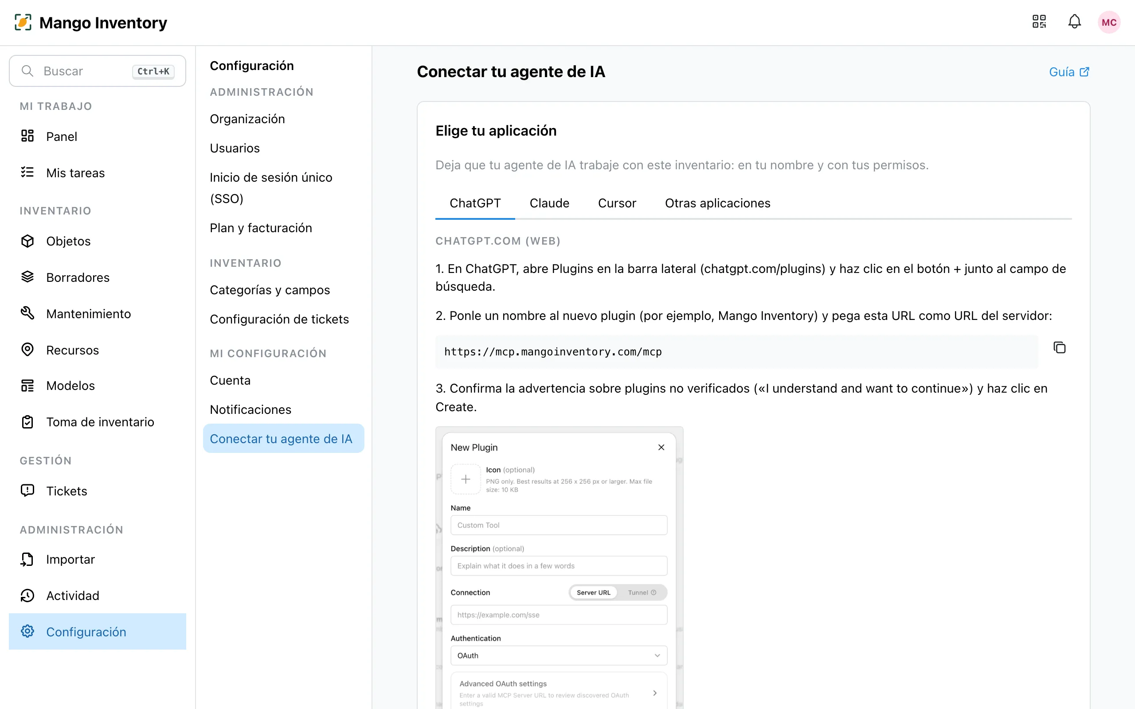The height and width of the screenshot is (709, 1135).
Task: Select Conectar tu agente de IA
Action: (x=284, y=438)
